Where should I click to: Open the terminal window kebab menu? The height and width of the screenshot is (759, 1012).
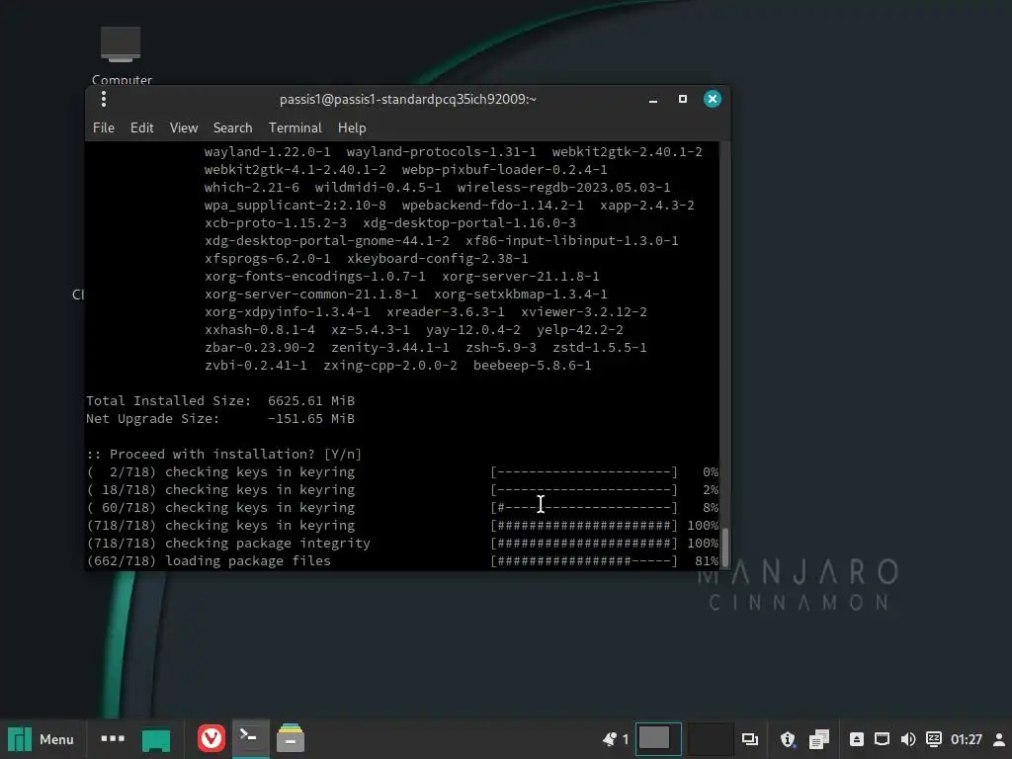(103, 99)
